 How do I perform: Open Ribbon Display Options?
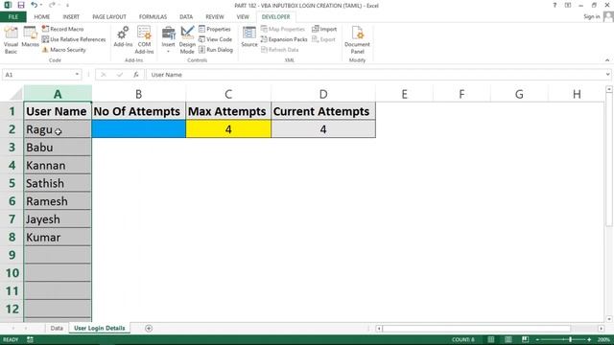coord(568,5)
